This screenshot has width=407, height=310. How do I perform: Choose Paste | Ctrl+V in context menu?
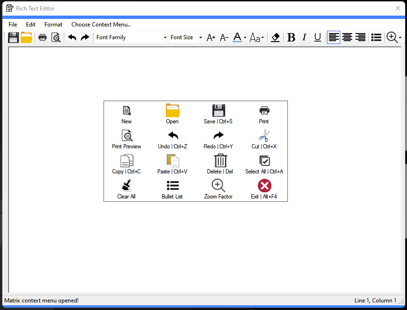point(173,164)
